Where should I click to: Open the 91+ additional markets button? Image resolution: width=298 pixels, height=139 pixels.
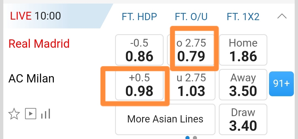coord(281,84)
